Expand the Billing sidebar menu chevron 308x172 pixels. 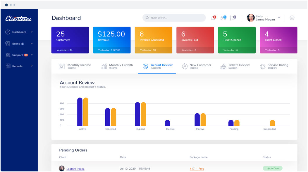32,44
